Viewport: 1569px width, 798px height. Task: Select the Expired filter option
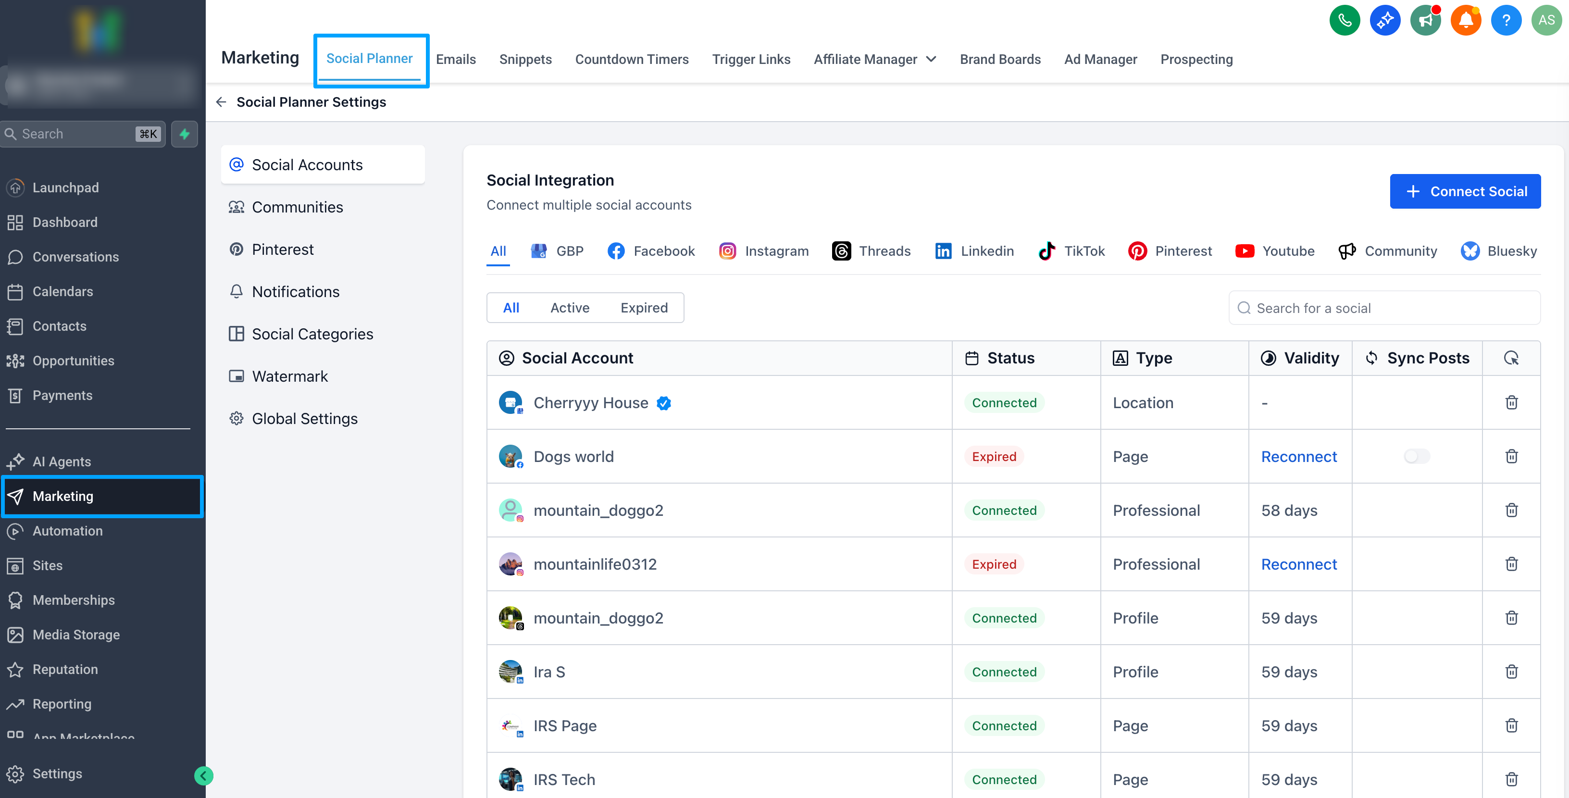coord(644,308)
